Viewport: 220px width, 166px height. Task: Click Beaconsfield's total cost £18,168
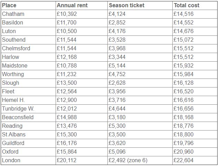pyautogui.click(x=183, y=117)
